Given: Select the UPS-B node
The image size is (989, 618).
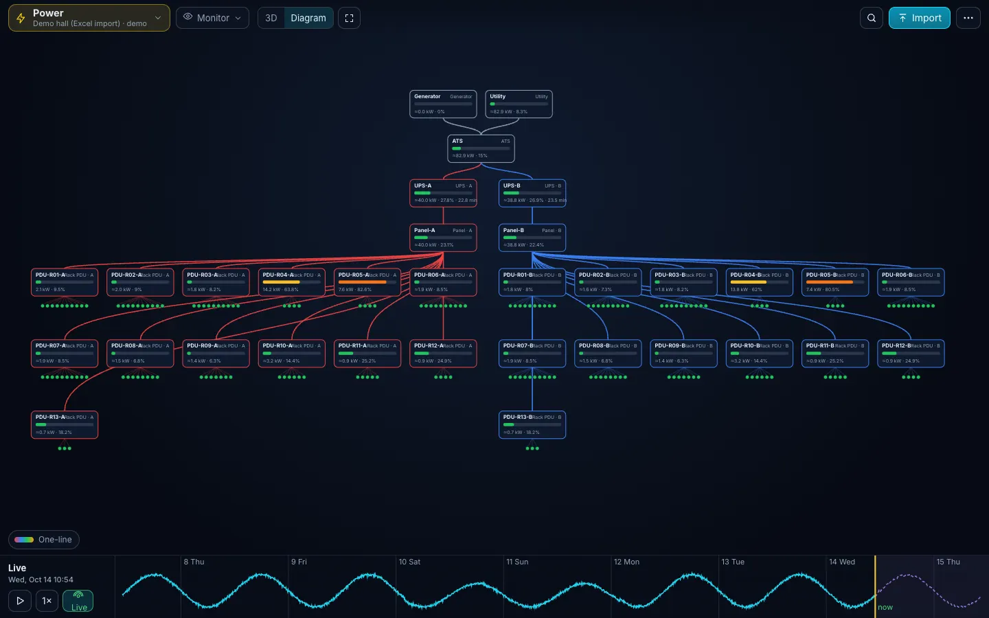Looking at the screenshot, I should point(532,193).
